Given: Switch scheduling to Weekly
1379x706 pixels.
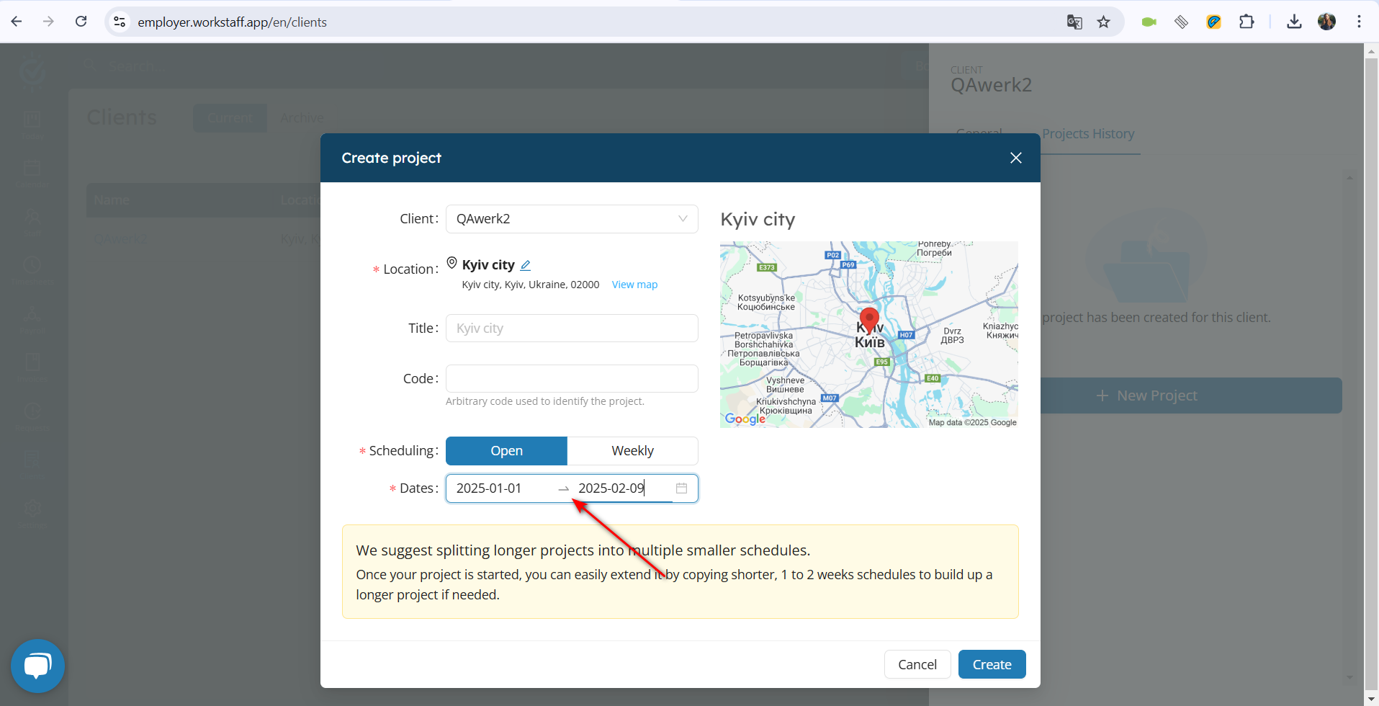Looking at the screenshot, I should [x=632, y=451].
